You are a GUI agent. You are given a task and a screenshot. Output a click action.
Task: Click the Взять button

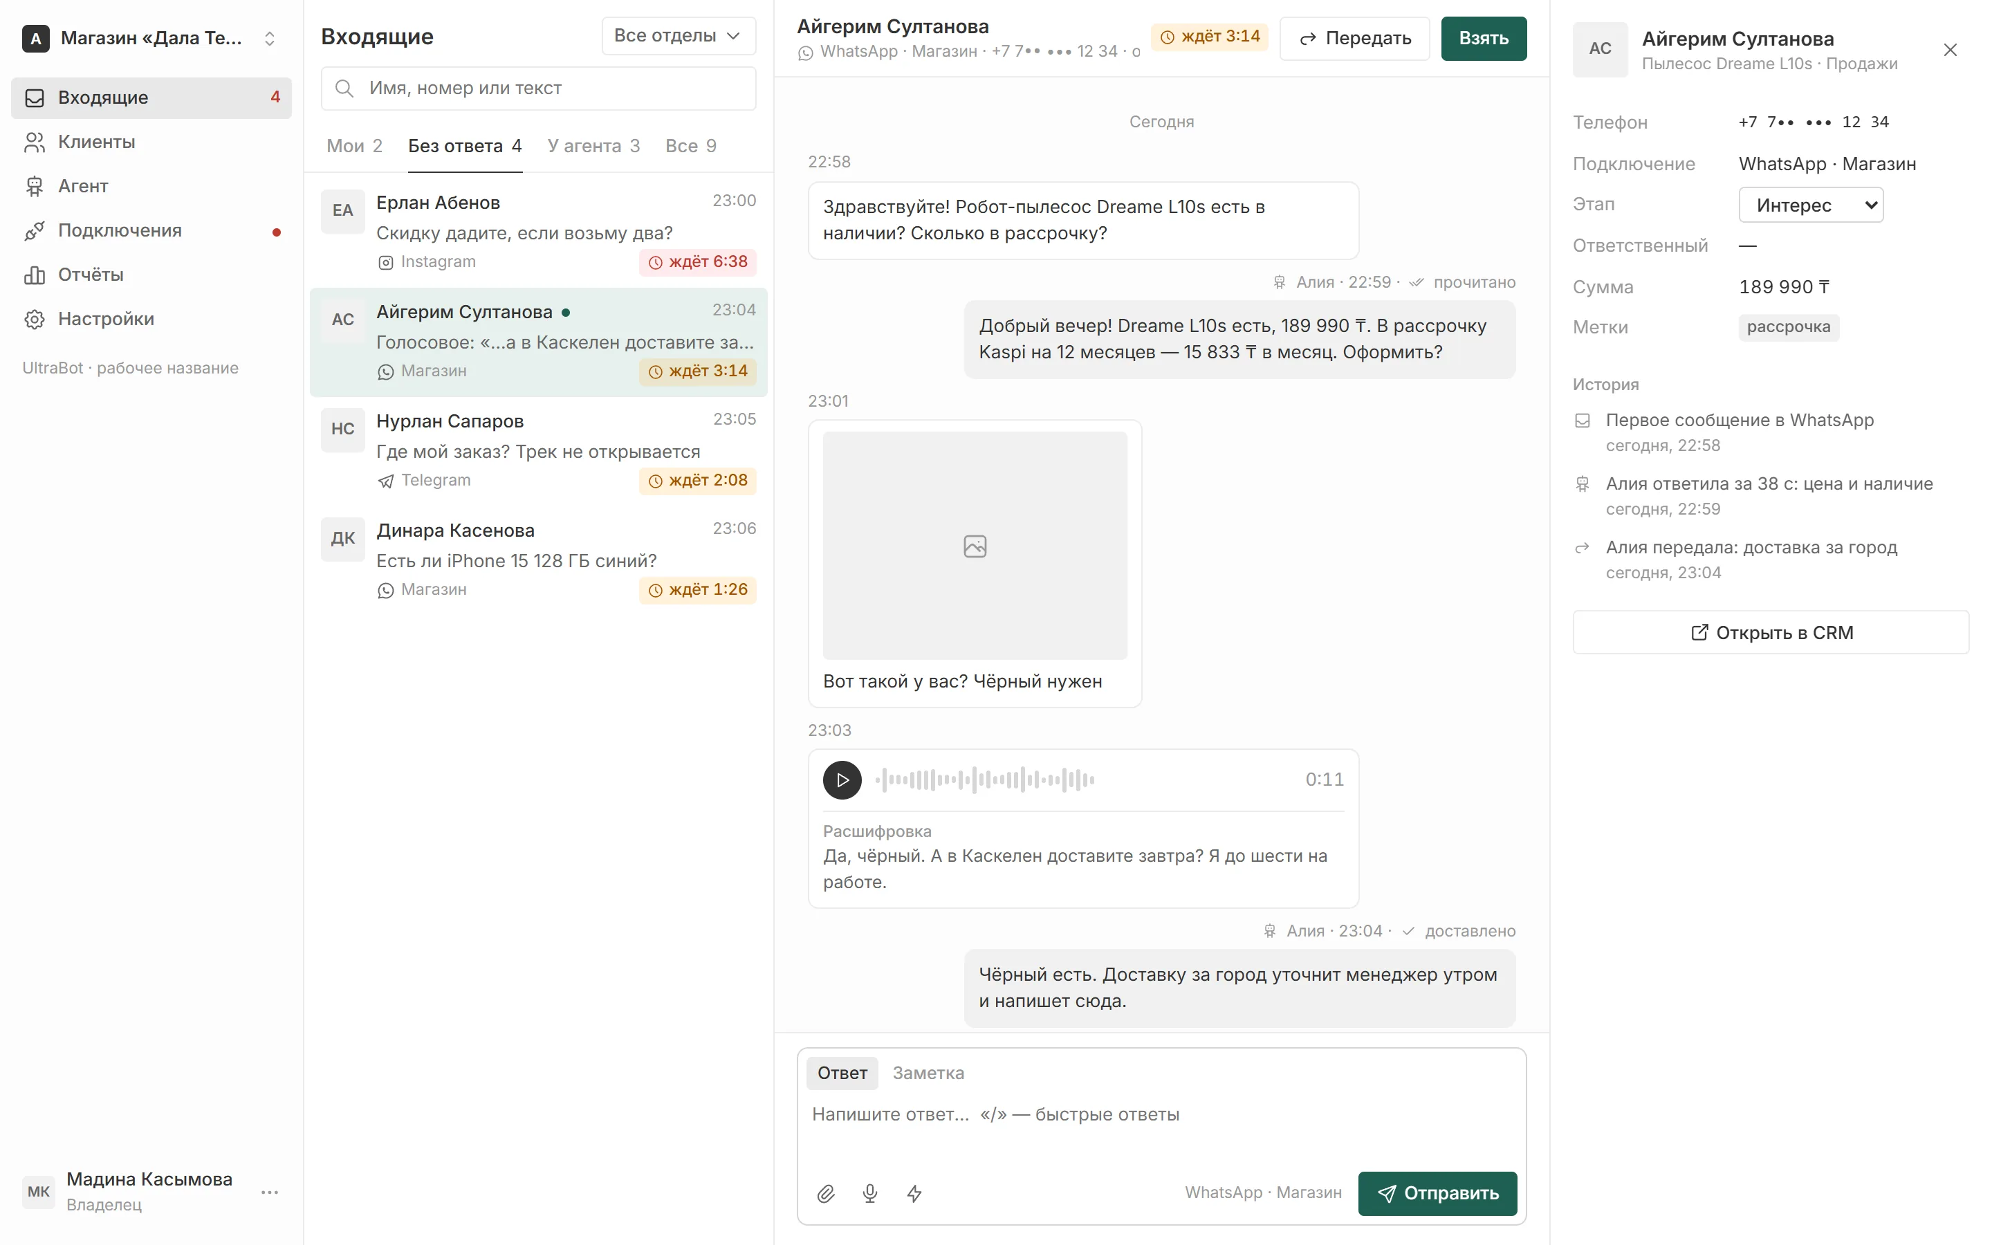pyautogui.click(x=1484, y=38)
